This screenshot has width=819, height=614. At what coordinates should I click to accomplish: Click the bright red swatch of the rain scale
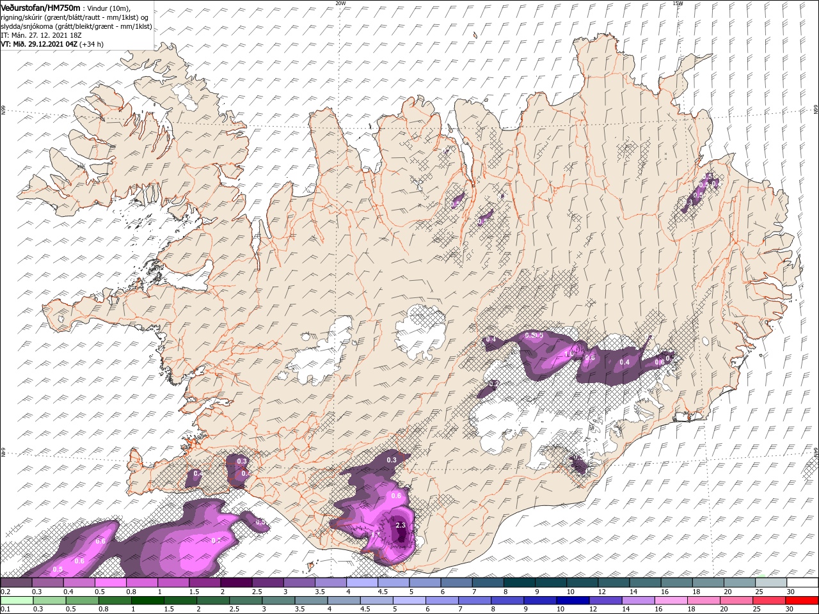click(x=802, y=601)
